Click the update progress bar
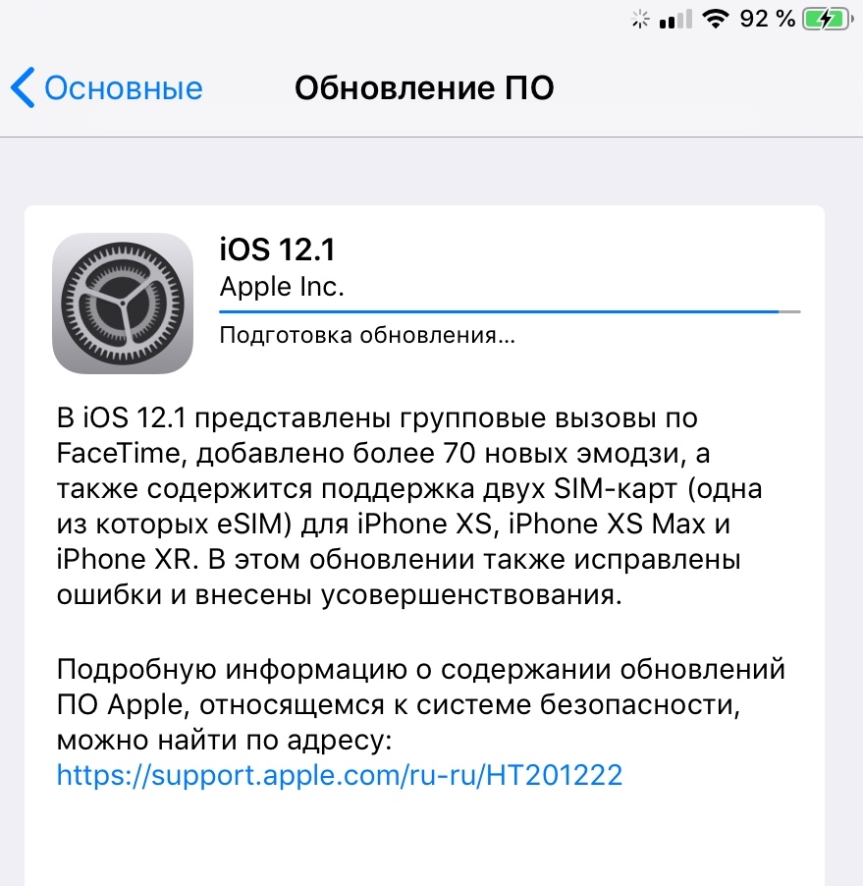The height and width of the screenshot is (886, 863). pyautogui.click(x=510, y=311)
